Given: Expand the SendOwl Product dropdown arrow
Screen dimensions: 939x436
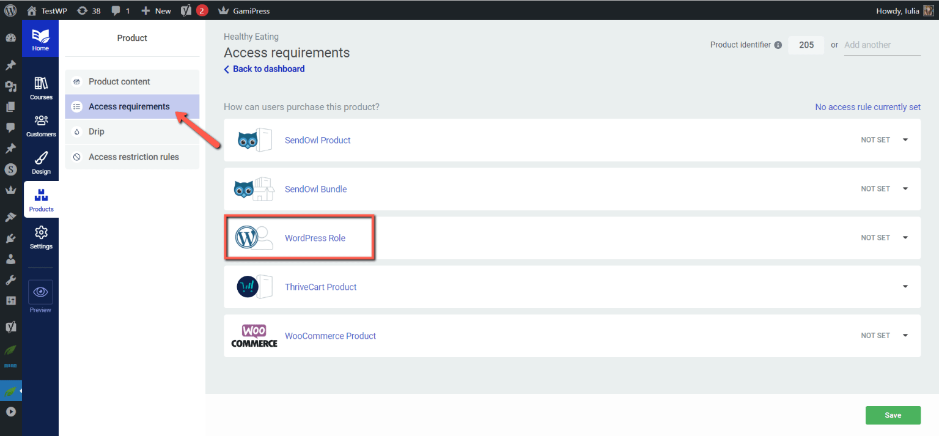Looking at the screenshot, I should click(905, 140).
